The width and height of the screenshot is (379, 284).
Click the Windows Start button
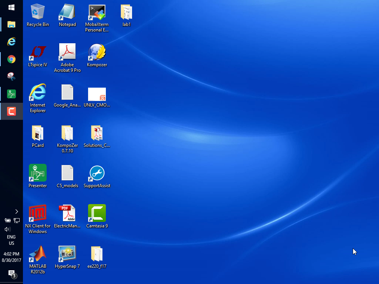point(11,7)
